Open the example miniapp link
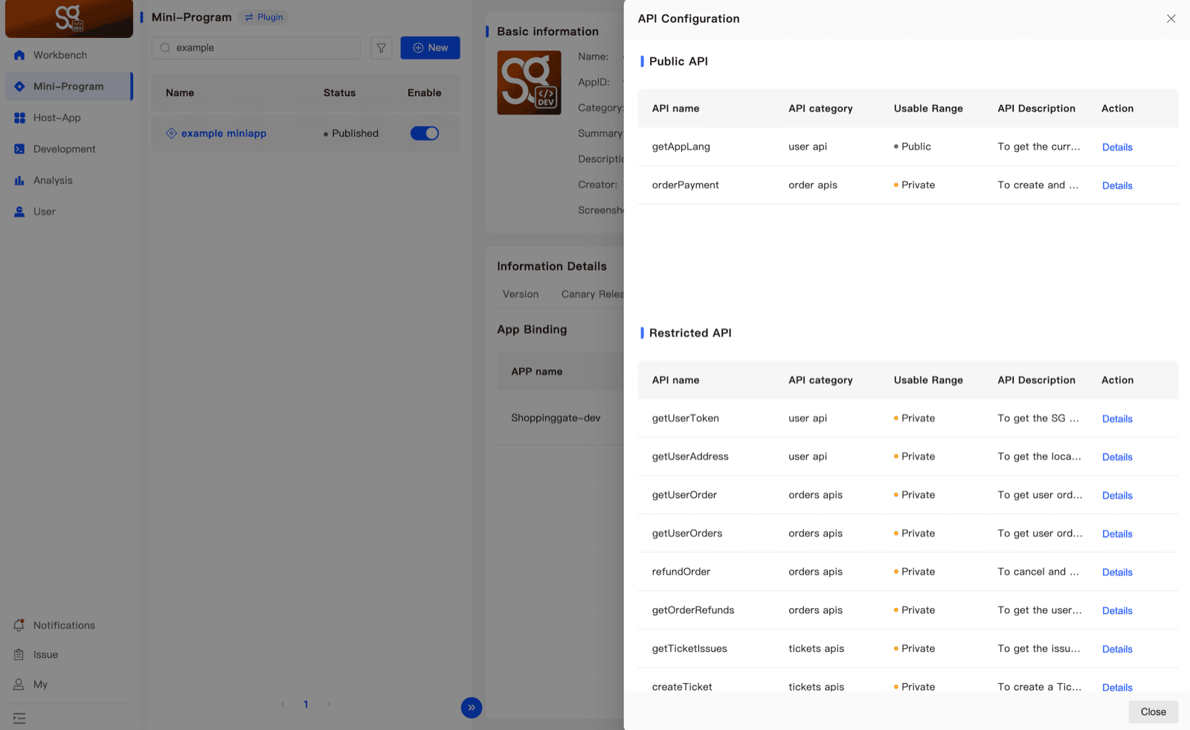Screen dimensions: 1190x730 point(224,133)
